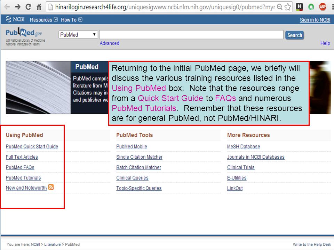This screenshot has width=334, height=250.
Task: Open the PubMed Mobile link
Action: pyautogui.click(x=132, y=147)
